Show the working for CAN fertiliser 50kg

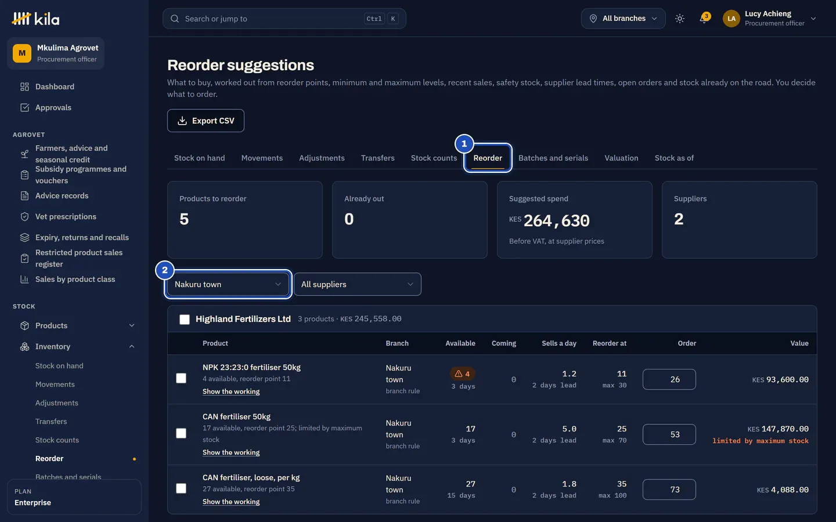pos(231,452)
